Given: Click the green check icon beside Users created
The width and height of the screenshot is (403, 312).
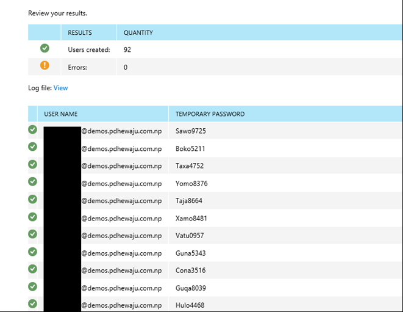Looking at the screenshot, I should pos(45,48).
